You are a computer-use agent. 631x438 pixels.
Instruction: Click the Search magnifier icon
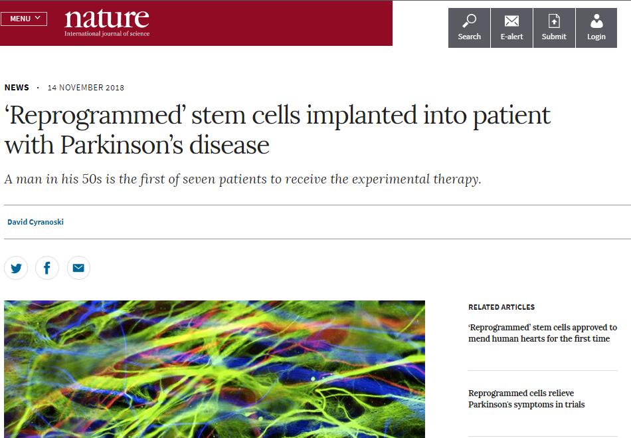tap(469, 21)
